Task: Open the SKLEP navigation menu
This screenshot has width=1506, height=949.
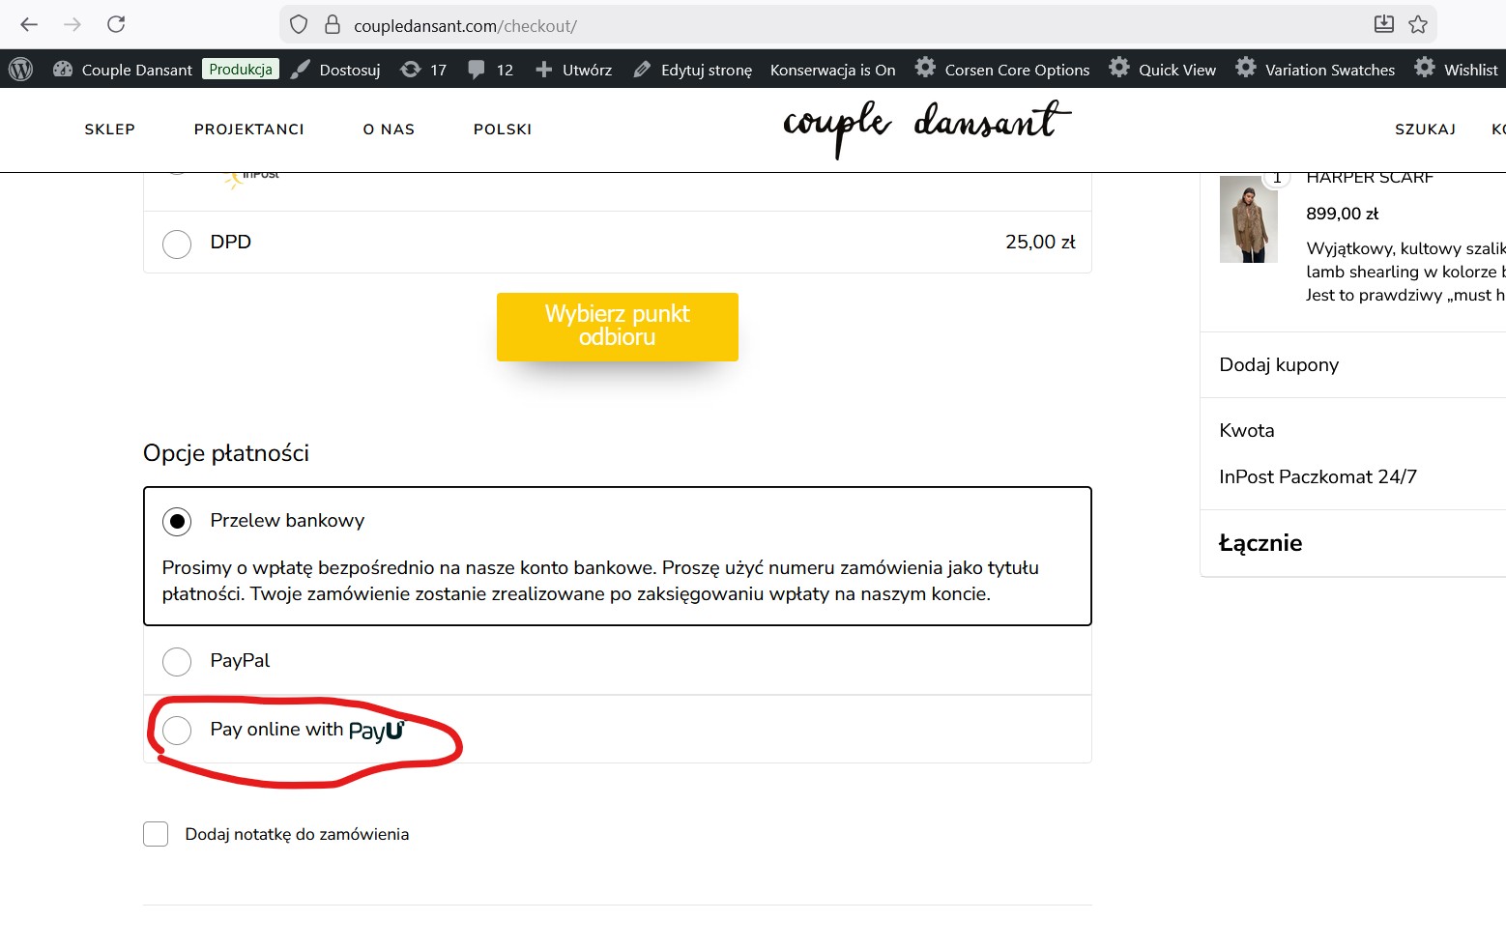Action: pyautogui.click(x=110, y=129)
